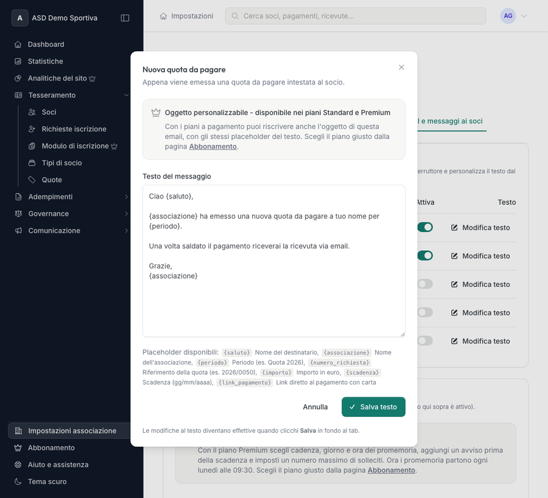The height and width of the screenshot is (498, 548).
Task: Open the Abbonamento link in dialog notice
Action: pos(213,147)
